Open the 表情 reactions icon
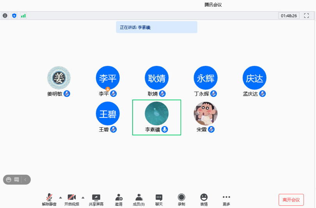The height and width of the screenshot is (208, 316). [204, 200]
